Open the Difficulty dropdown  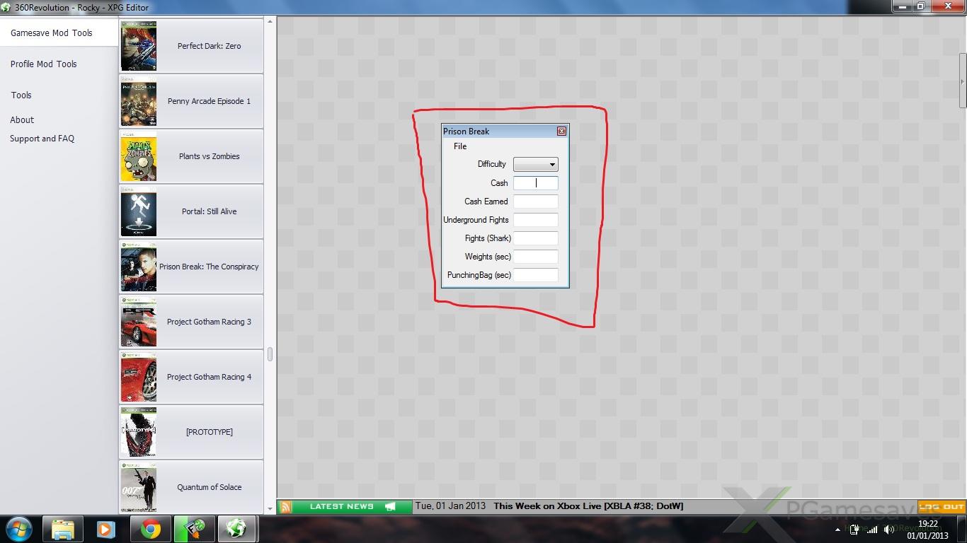[535, 164]
